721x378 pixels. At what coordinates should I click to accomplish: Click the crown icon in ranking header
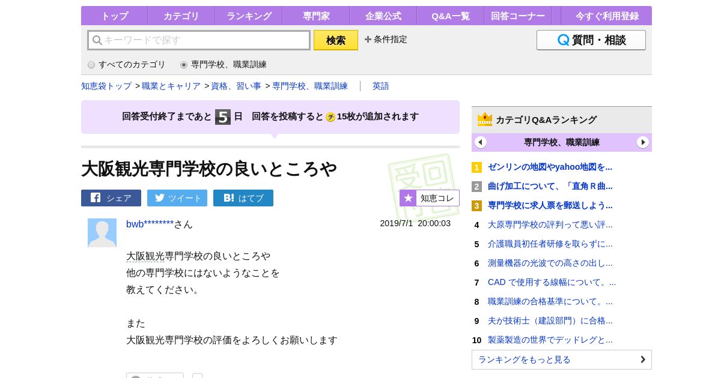click(485, 119)
